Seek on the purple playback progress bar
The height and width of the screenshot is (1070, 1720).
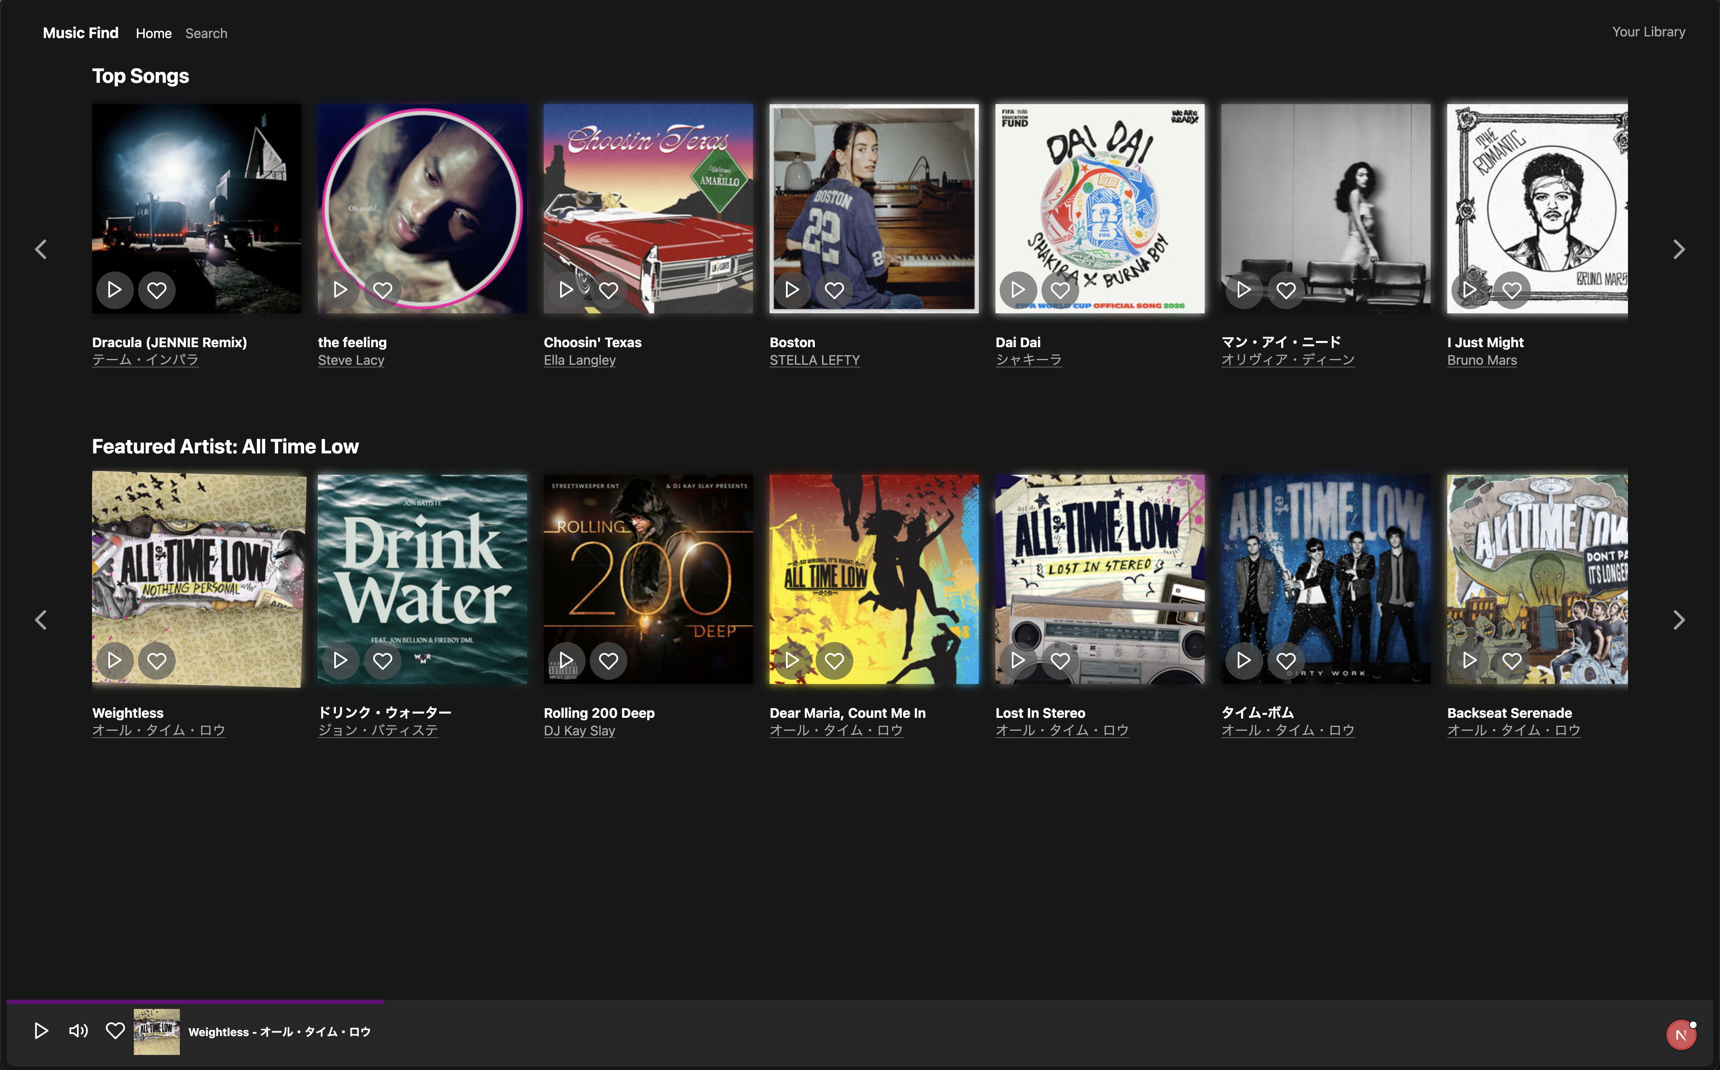[x=195, y=1001]
